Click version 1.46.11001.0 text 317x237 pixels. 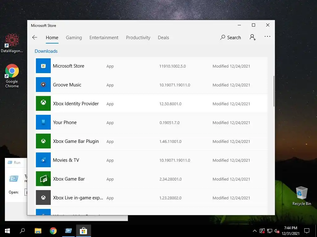coord(171,142)
